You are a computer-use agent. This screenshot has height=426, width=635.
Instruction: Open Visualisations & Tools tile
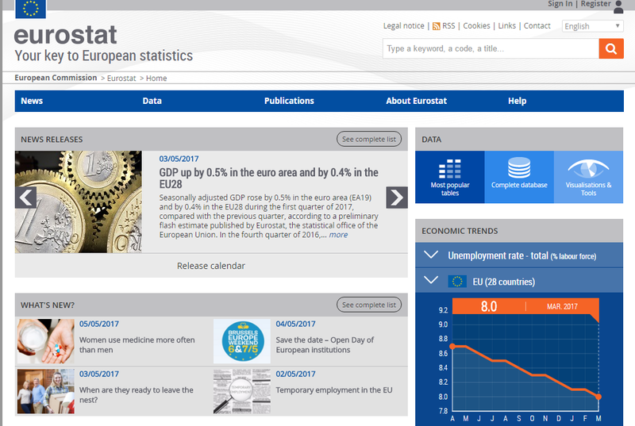(588, 177)
